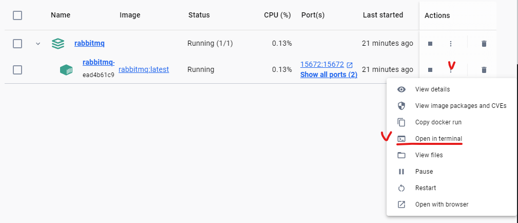Click the green container icon
Screen dimensions: 518x223
[x=66, y=69]
